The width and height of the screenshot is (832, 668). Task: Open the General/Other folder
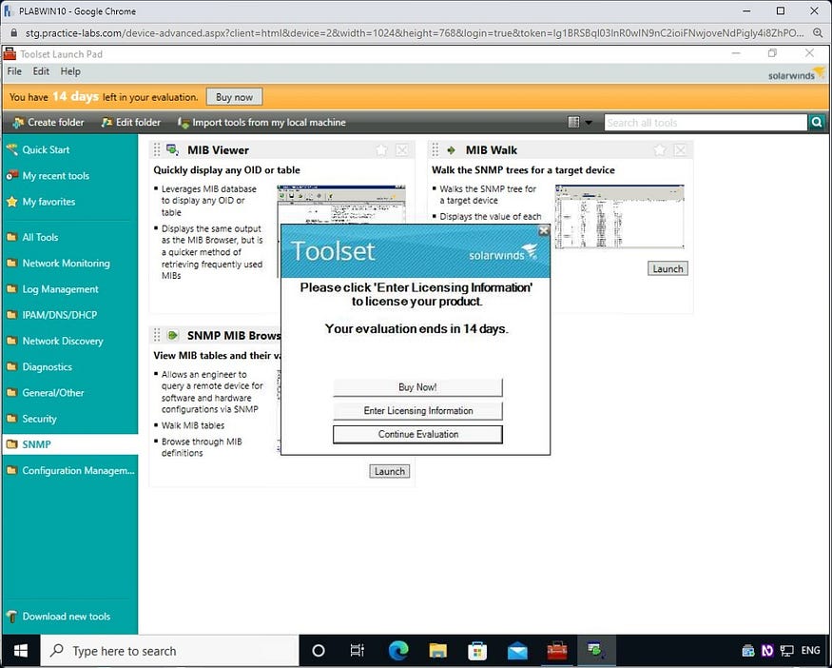pyautogui.click(x=52, y=393)
